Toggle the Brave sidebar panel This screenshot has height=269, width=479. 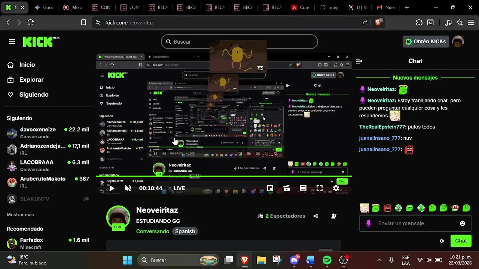point(430,22)
